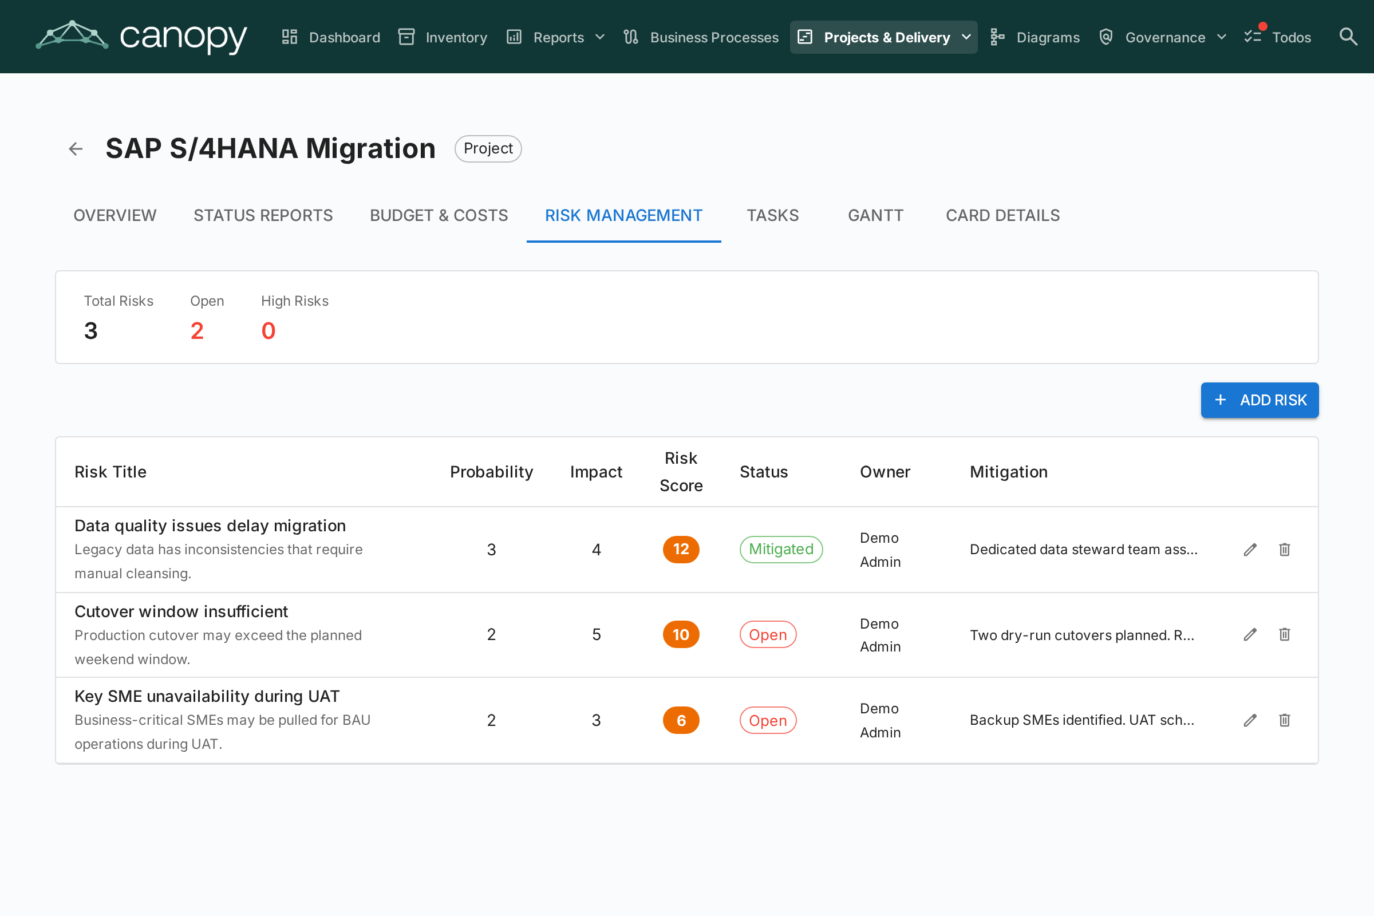Screen dimensions: 1374x916
Task: Click 'Dedicated data steward team ass...' mitigation text
Action: coord(1084,550)
